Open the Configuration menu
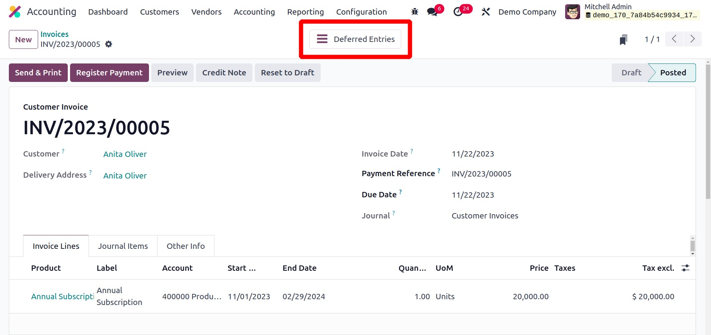711x335 pixels. pos(361,12)
